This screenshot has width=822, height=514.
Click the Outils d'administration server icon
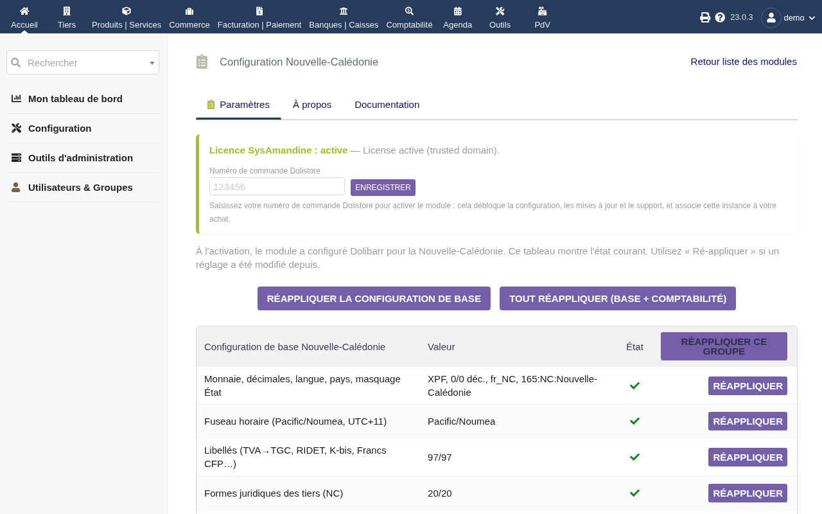[16, 157]
